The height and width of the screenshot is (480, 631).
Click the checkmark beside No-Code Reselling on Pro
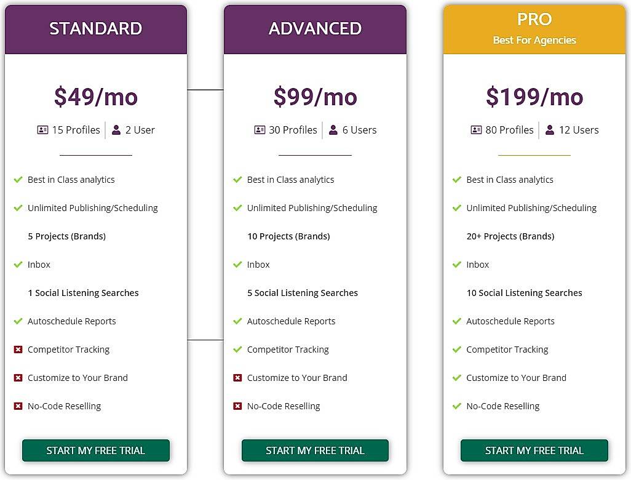click(x=457, y=406)
